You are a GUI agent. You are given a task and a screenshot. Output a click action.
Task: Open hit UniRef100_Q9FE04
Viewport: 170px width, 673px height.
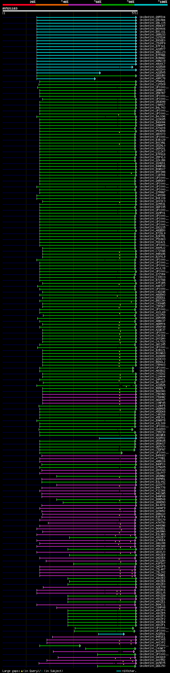(152, 17)
